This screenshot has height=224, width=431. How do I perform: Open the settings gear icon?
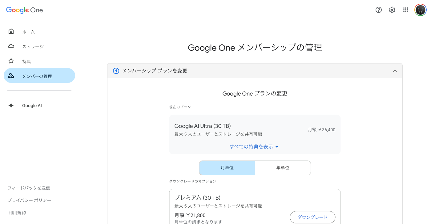(392, 10)
